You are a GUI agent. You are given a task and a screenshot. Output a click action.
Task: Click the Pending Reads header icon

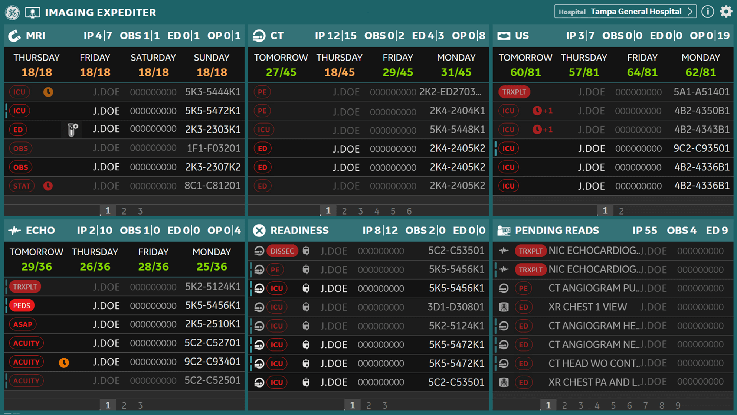tap(504, 231)
